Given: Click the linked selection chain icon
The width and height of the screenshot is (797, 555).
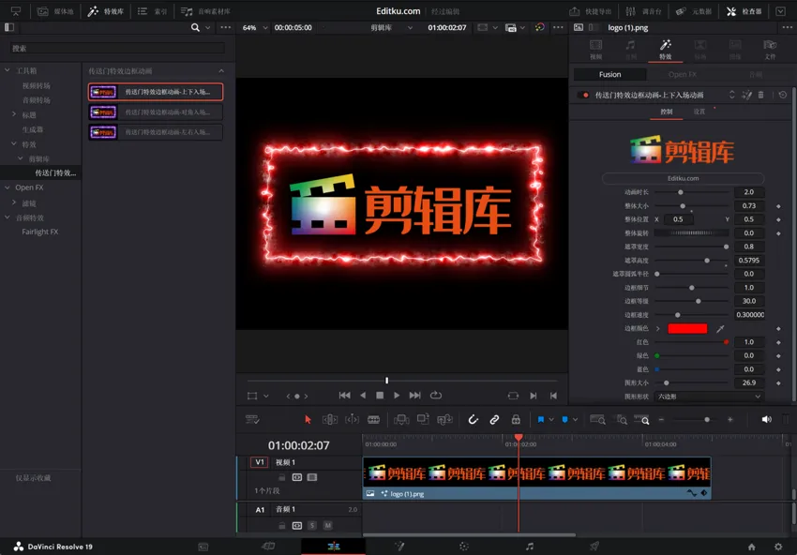Looking at the screenshot, I should click(494, 420).
